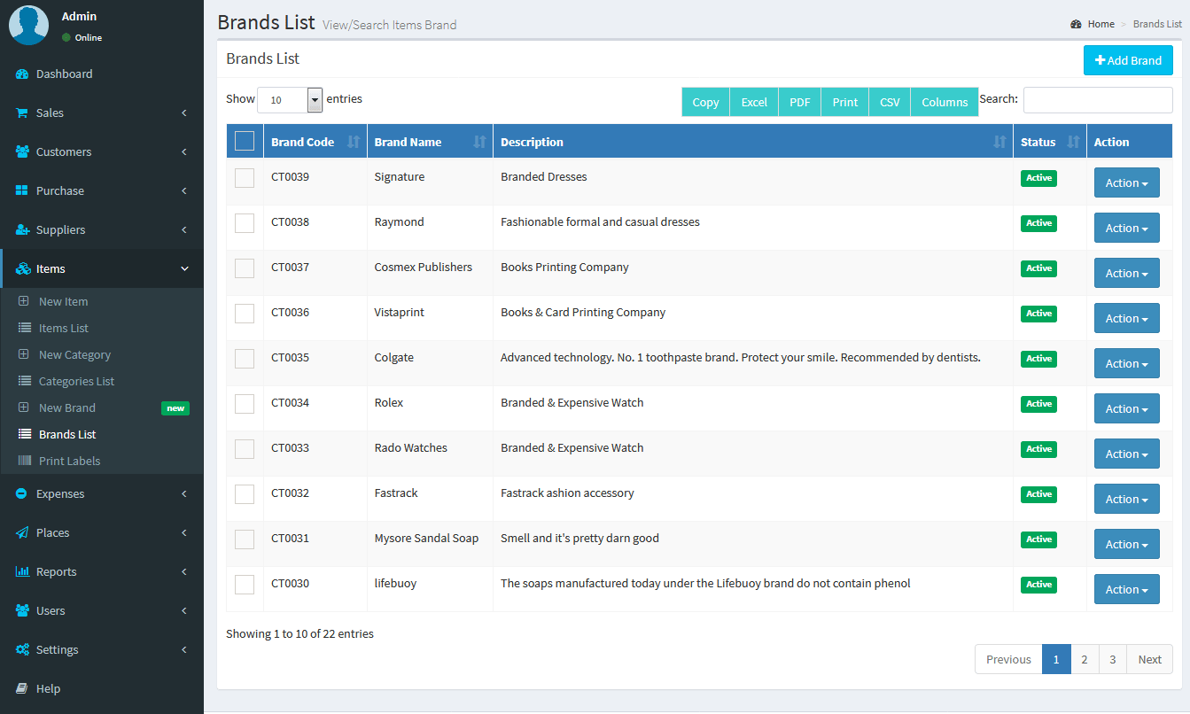The height and width of the screenshot is (714, 1190).
Task: Click the Columns visibility button
Action: coord(945,102)
